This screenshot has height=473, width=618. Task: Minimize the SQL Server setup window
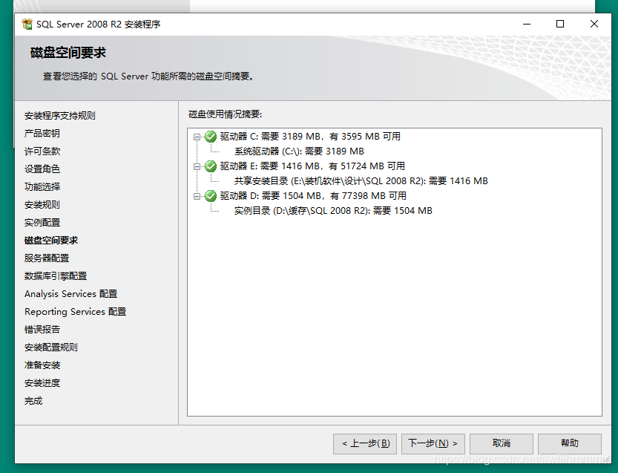tap(527, 24)
